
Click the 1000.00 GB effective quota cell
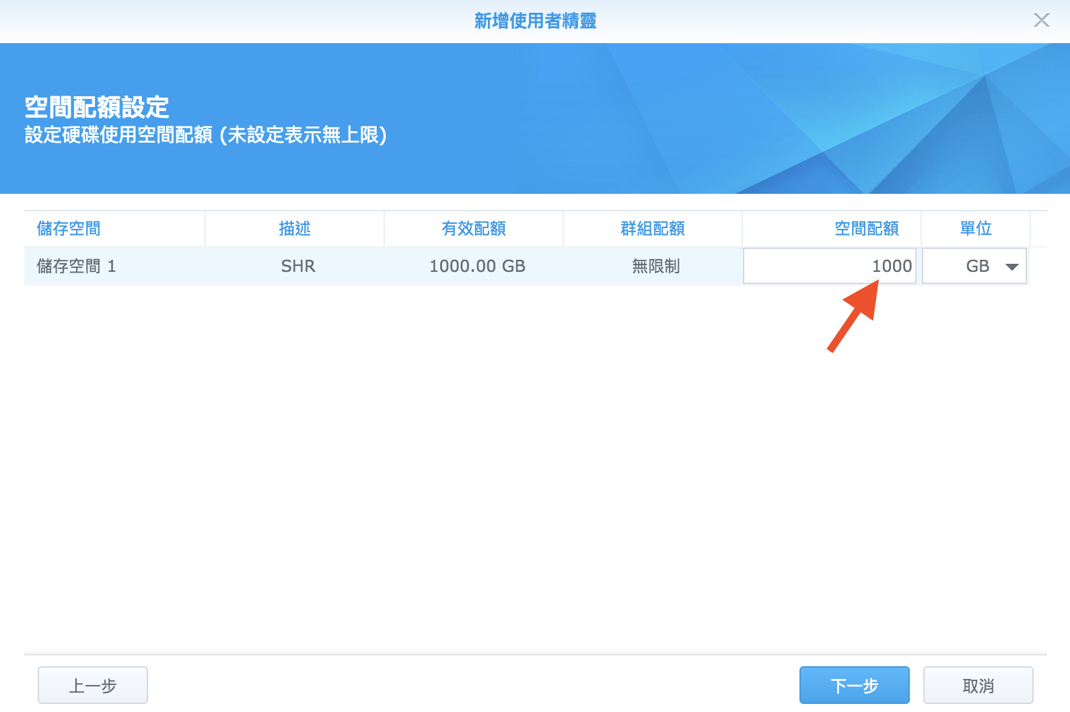click(477, 266)
